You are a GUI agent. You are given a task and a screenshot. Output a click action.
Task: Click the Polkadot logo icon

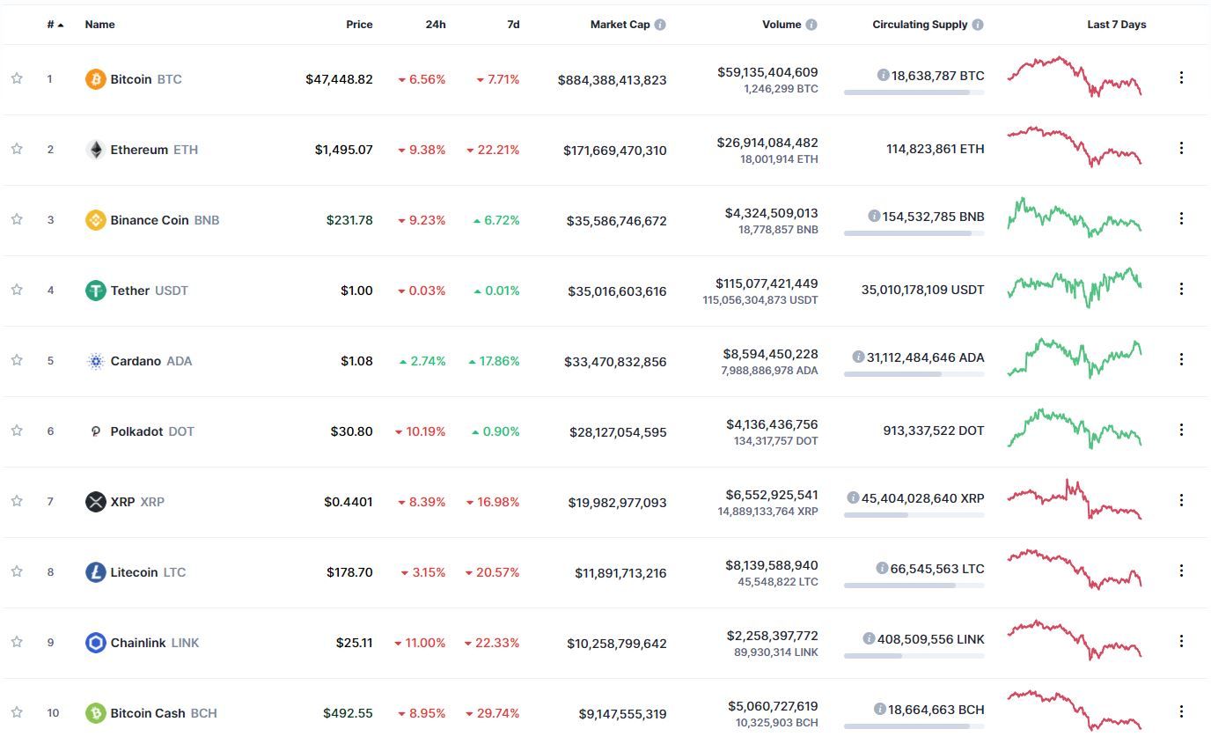click(95, 431)
